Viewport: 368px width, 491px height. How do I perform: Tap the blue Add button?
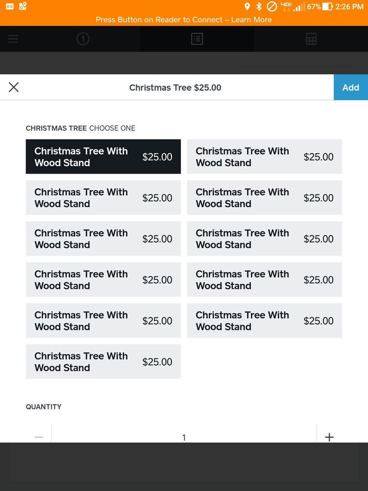coord(350,87)
